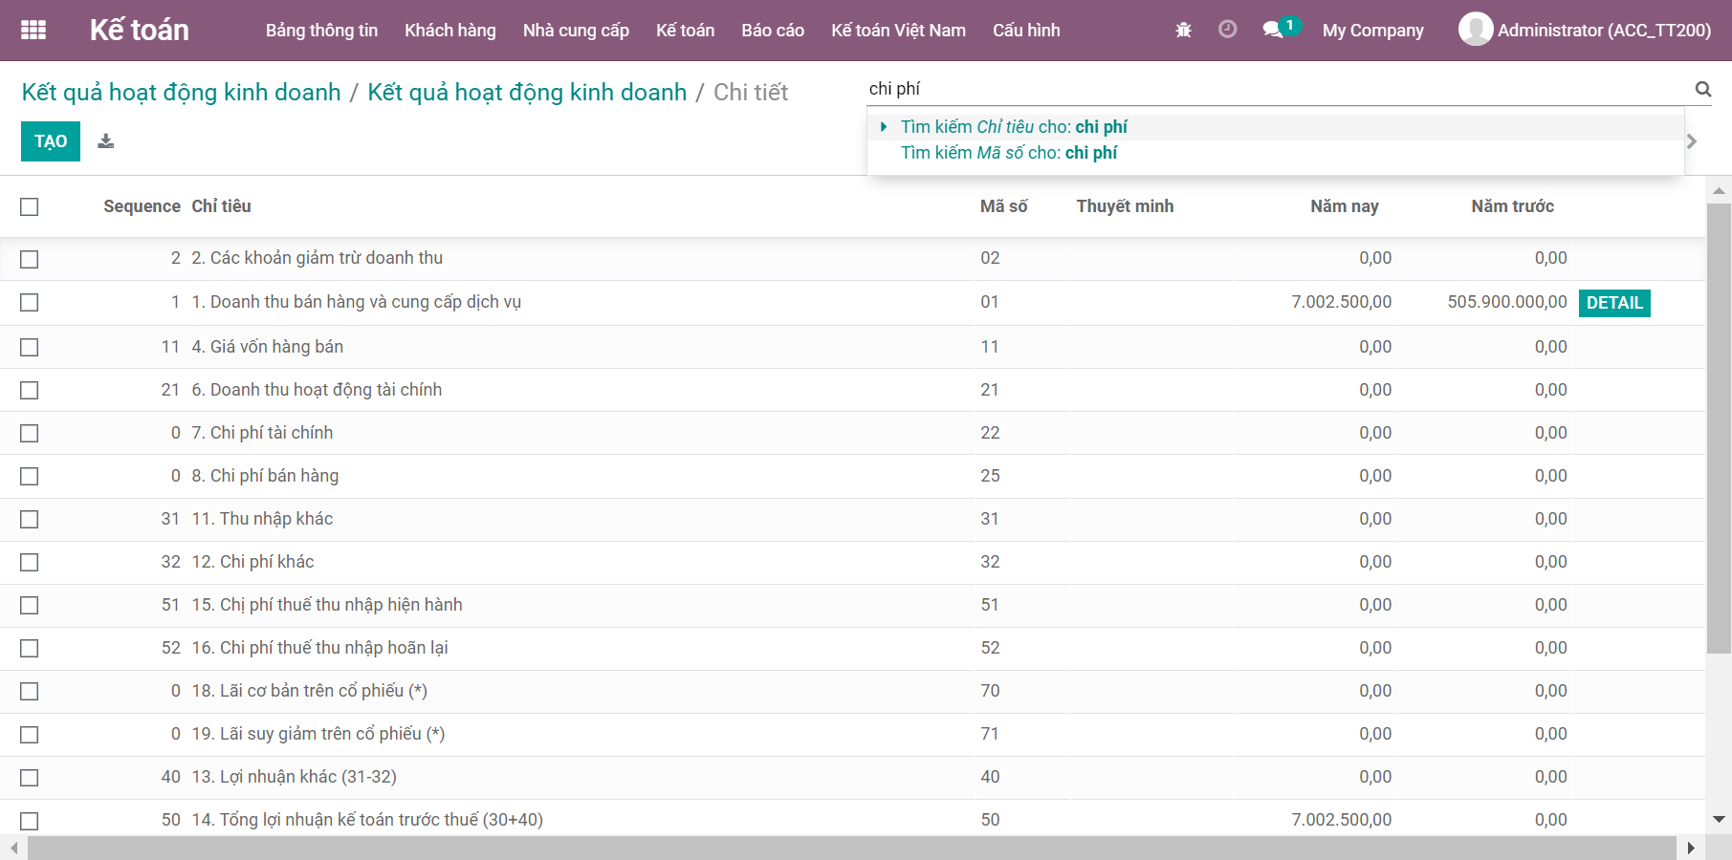This screenshot has height=860, width=1732.
Task: Check the row '15. Chi phí thuế thu nhập hiện hành'
Action: pyautogui.click(x=30, y=606)
